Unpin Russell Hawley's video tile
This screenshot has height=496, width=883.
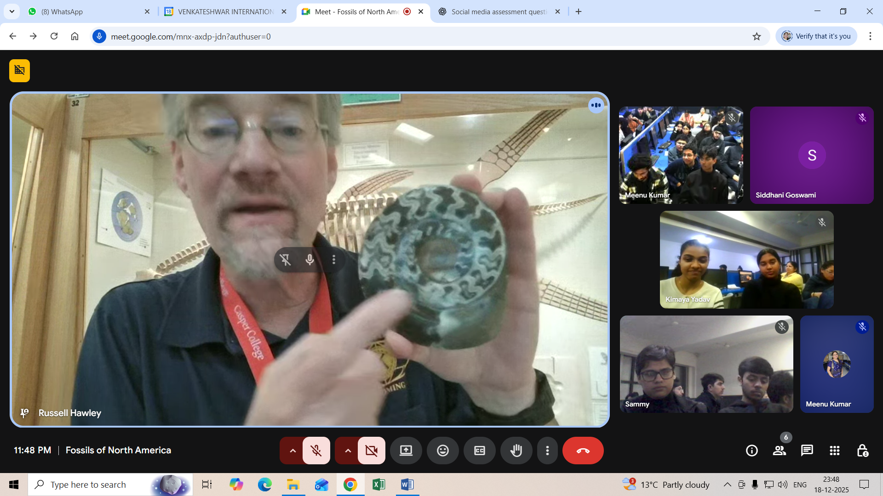(285, 260)
